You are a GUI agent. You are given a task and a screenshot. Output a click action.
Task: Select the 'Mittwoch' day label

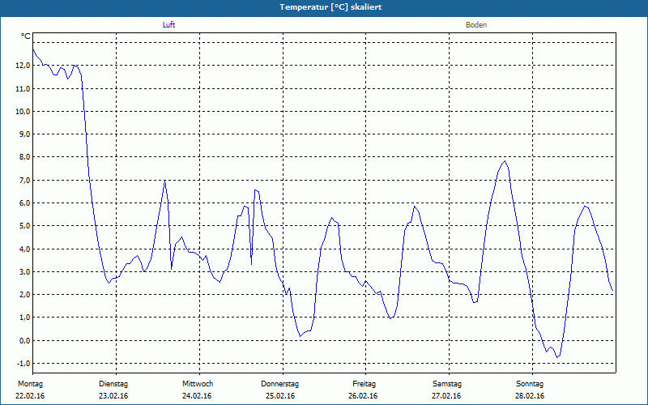pyautogui.click(x=198, y=384)
